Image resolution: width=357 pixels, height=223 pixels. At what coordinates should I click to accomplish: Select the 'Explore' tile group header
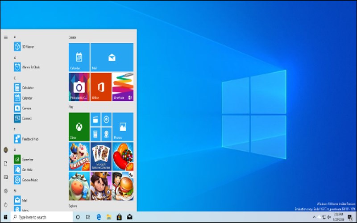click(73, 206)
